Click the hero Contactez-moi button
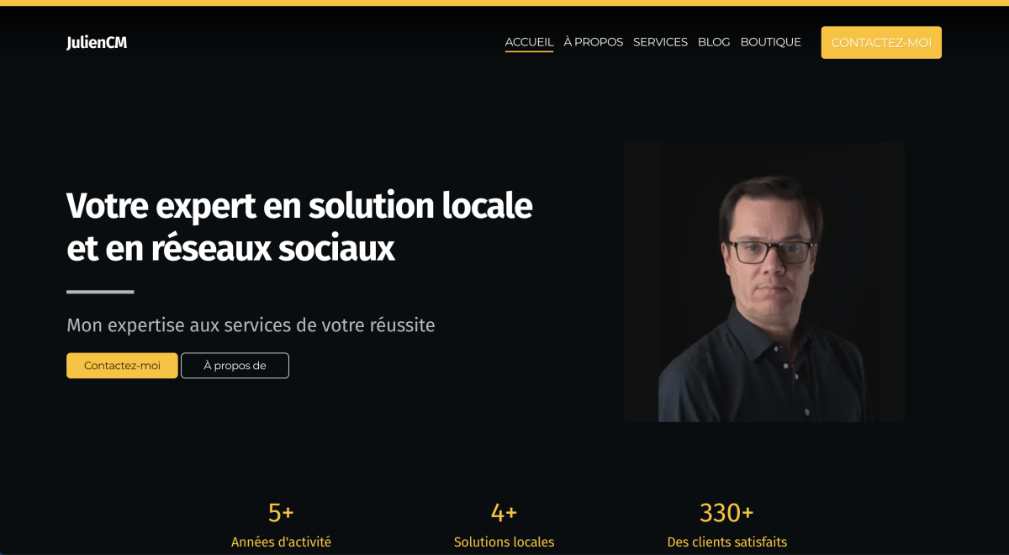The image size is (1009, 555). [122, 366]
